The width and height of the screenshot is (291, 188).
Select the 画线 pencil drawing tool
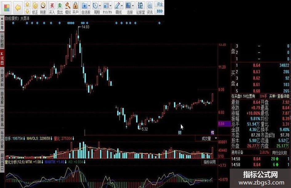(117, 6)
